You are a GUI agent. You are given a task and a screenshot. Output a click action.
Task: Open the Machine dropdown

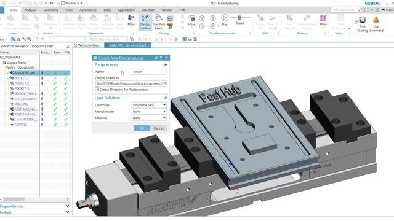[149, 118]
